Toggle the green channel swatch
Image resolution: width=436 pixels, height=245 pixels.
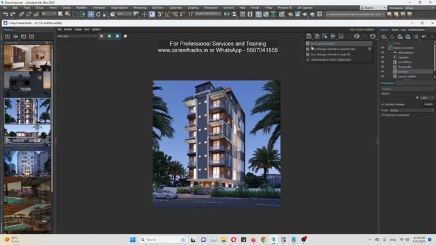[109, 36]
